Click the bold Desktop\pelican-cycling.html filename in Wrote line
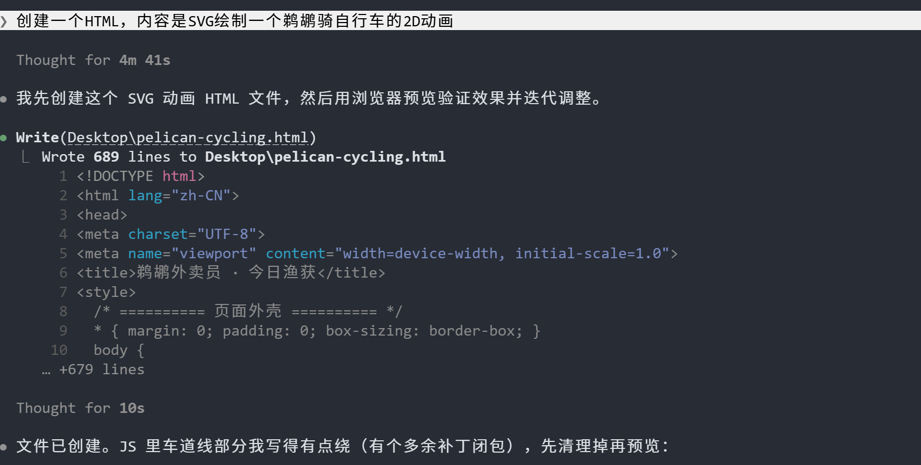The image size is (921, 465). [325, 157]
